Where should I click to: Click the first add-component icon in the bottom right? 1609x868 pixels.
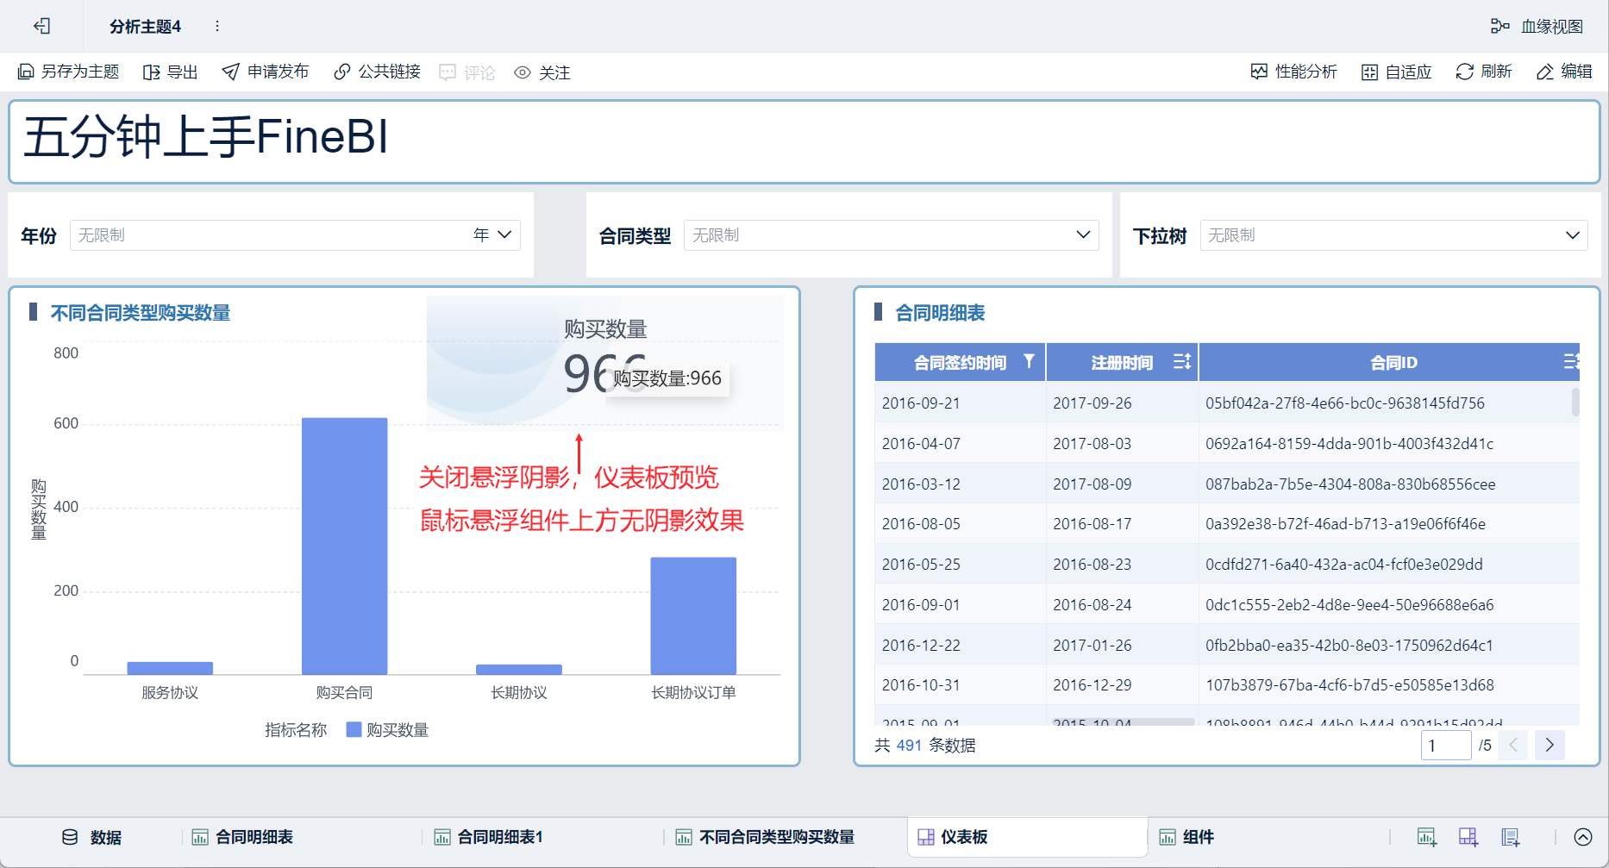pos(1426,837)
